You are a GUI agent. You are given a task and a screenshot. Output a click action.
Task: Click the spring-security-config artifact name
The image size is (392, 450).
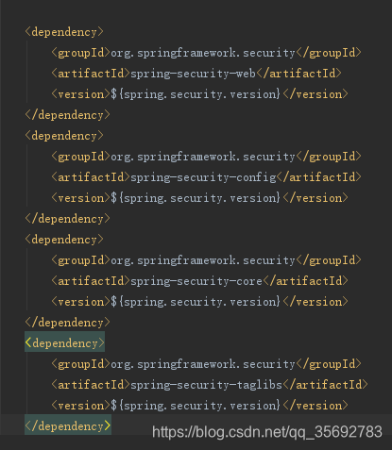click(x=203, y=177)
